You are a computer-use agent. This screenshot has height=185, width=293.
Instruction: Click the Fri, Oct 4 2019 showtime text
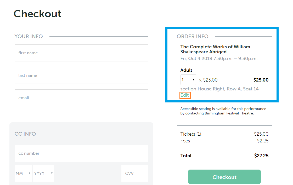pos(219,59)
